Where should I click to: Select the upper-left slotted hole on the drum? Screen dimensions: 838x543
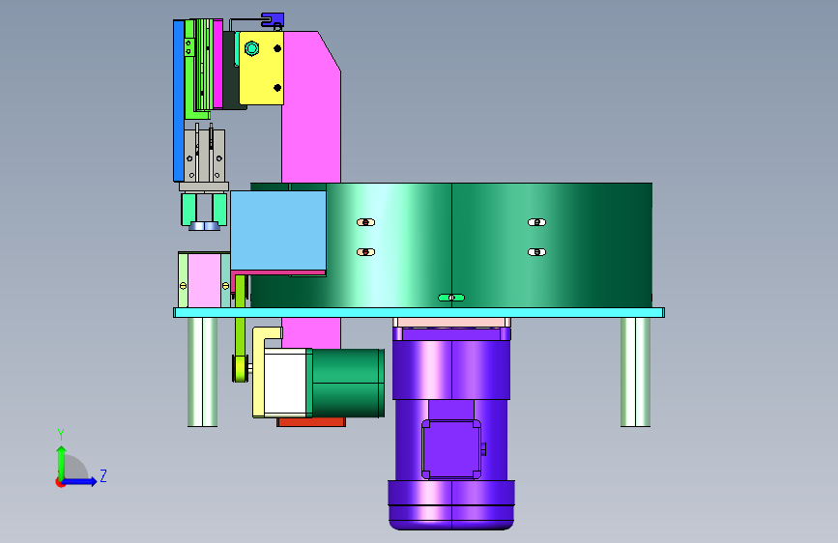coord(365,222)
